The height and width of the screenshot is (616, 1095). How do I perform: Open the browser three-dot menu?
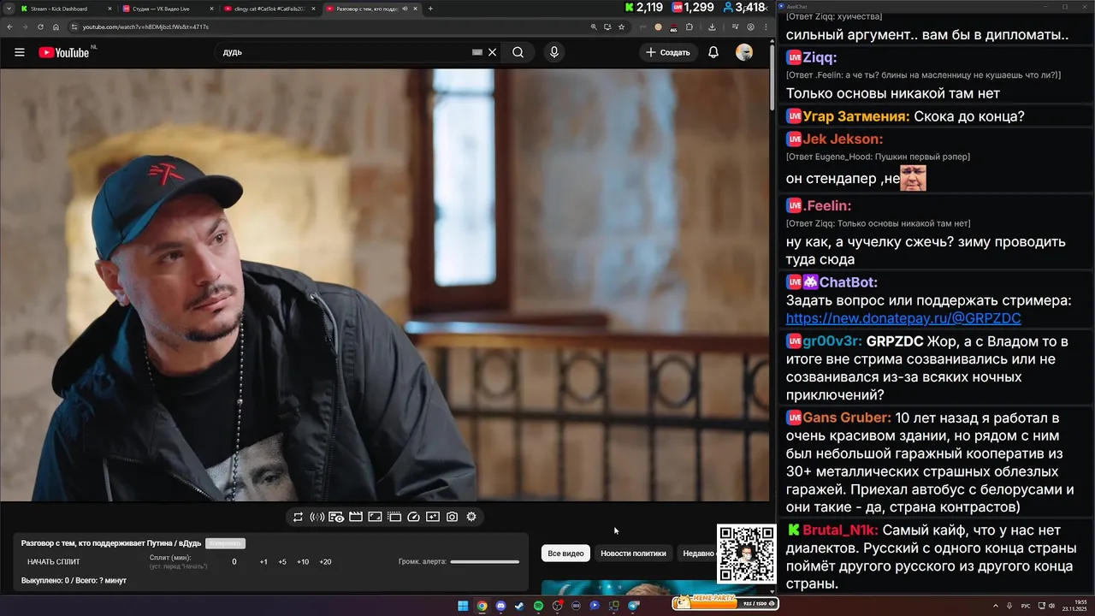766,27
